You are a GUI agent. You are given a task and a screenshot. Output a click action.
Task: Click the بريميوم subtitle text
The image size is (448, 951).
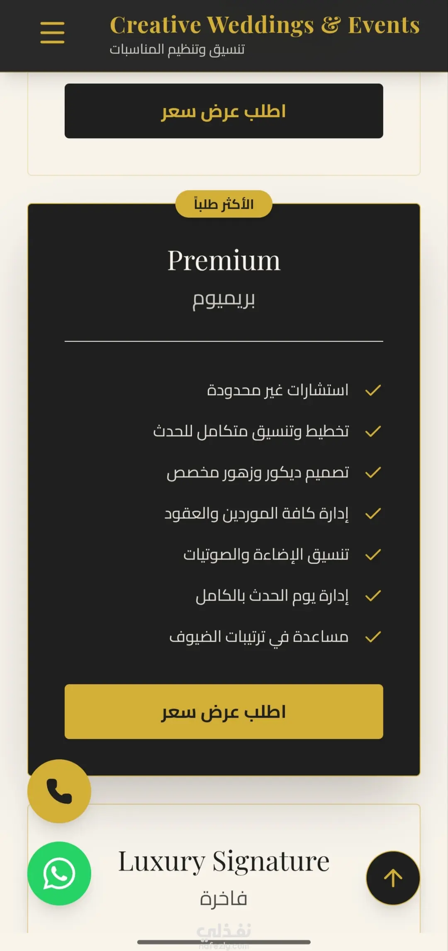[224, 299]
